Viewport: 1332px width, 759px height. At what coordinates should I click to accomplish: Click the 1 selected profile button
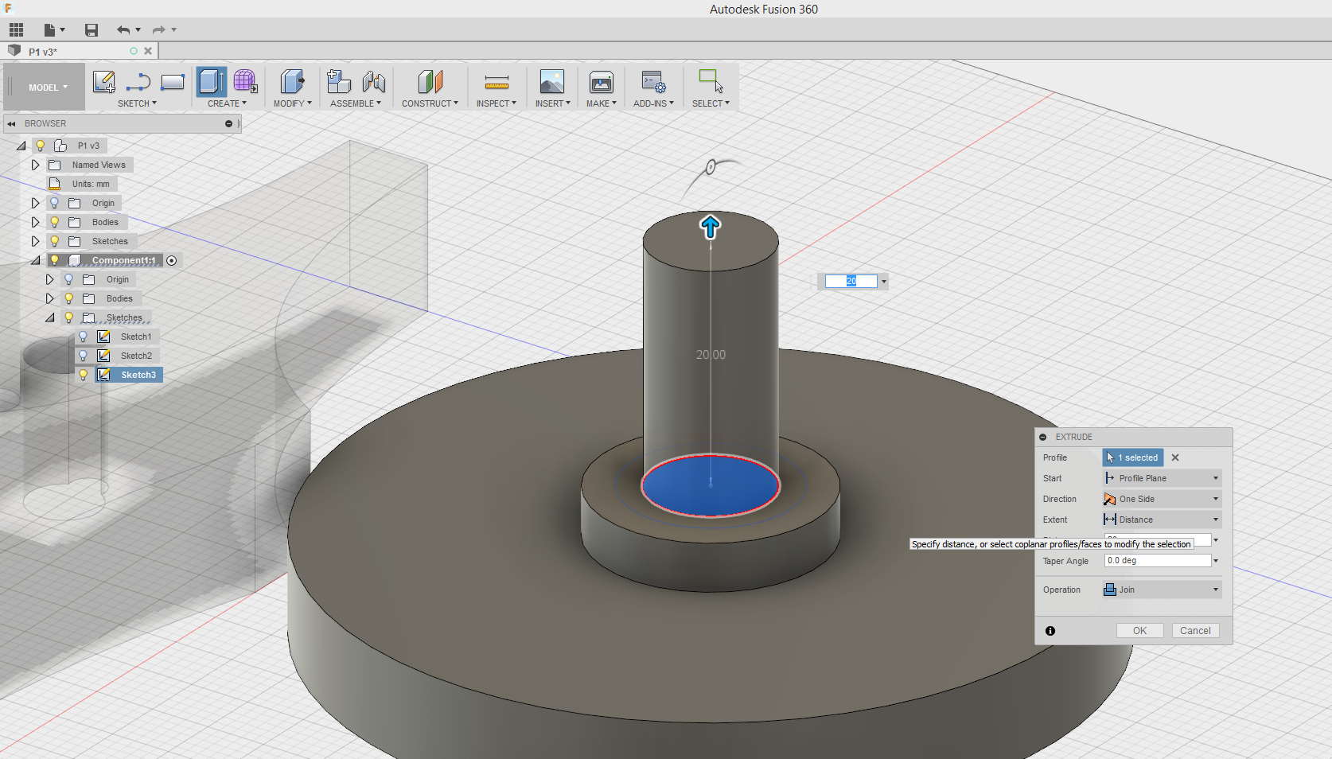[1133, 457]
